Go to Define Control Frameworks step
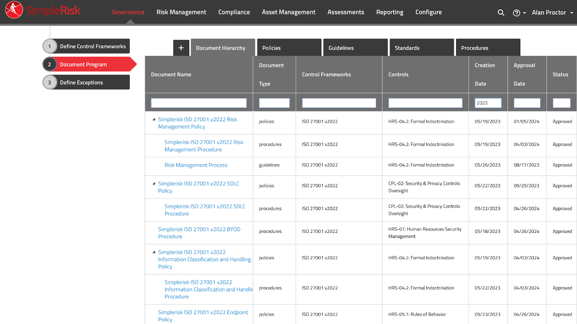 pos(86,46)
